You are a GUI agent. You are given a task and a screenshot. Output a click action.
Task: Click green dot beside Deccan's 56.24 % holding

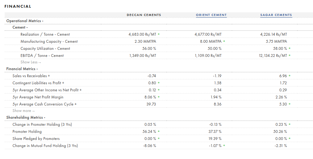pyautogui.click(x=159, y=131)
